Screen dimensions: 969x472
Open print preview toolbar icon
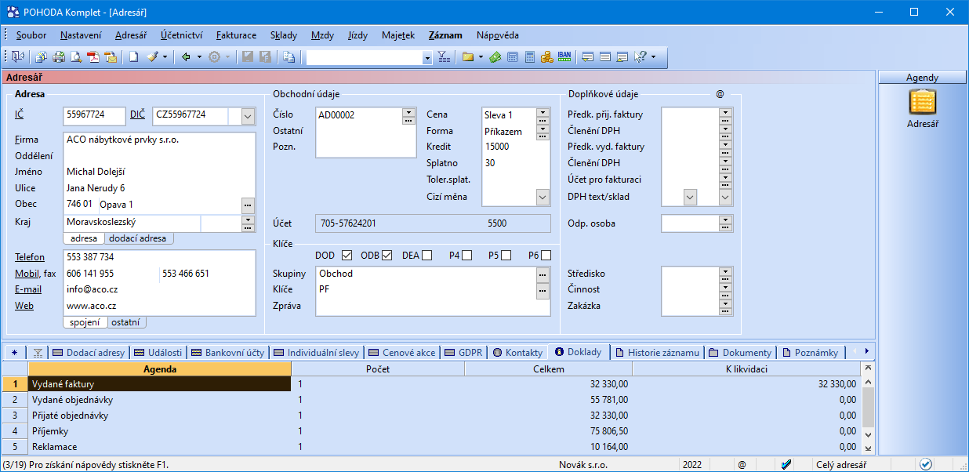(x=76, y=57)
